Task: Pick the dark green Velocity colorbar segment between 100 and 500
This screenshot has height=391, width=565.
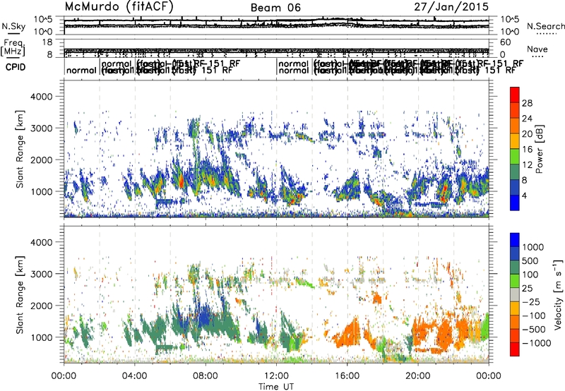Action: click(515, 267)
